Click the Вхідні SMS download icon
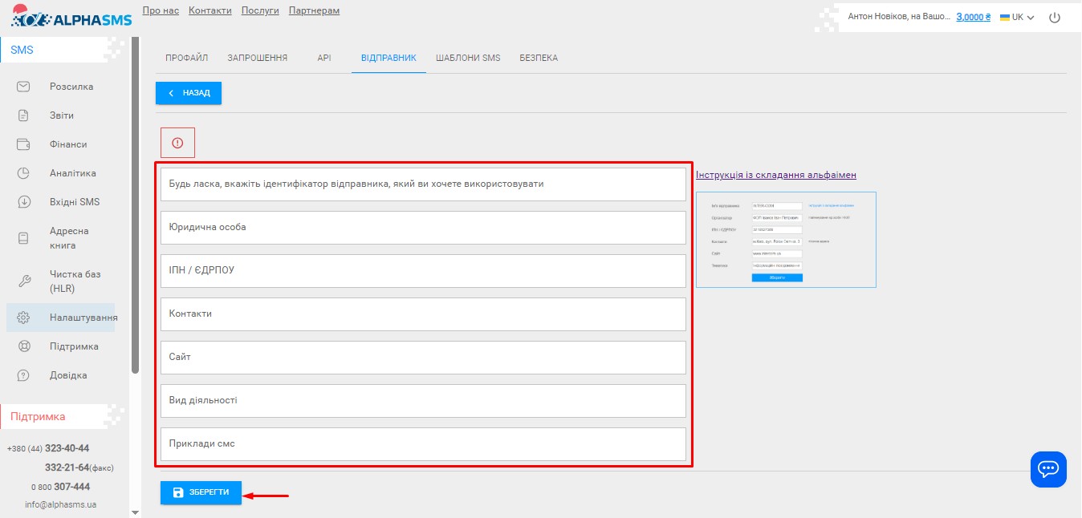Viewport: 1082px width, 518px height. pyautogui.click(x=23, y=202)
